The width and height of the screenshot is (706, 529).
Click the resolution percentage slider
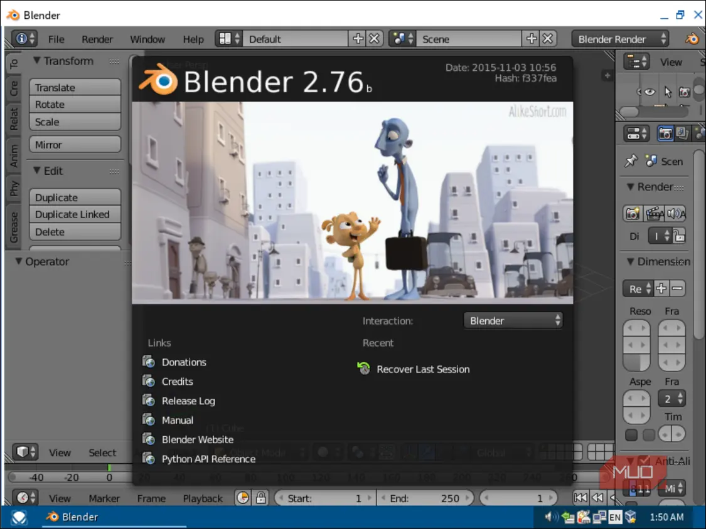pos(636,362)
